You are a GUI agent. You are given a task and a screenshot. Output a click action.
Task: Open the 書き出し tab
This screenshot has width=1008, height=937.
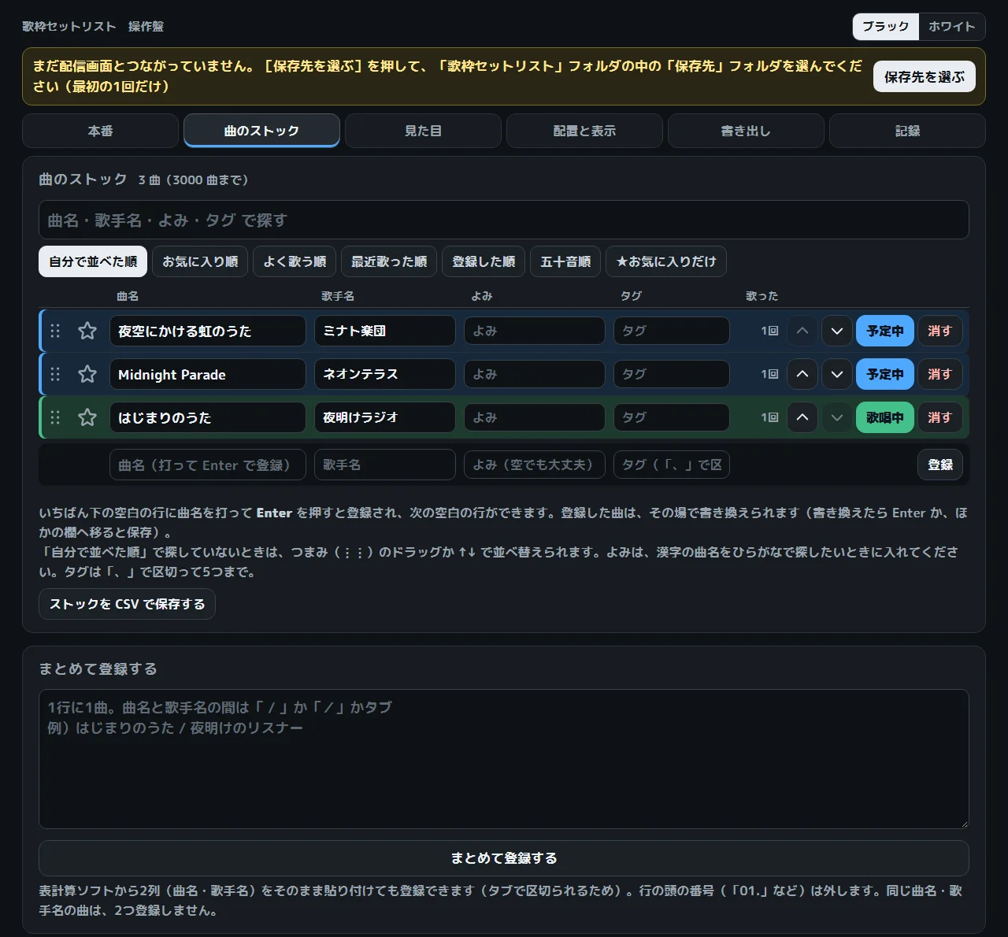tap(746, 131)
